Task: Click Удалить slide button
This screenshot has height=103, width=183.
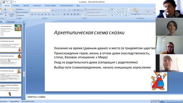Action: click(x=20, y=15)
